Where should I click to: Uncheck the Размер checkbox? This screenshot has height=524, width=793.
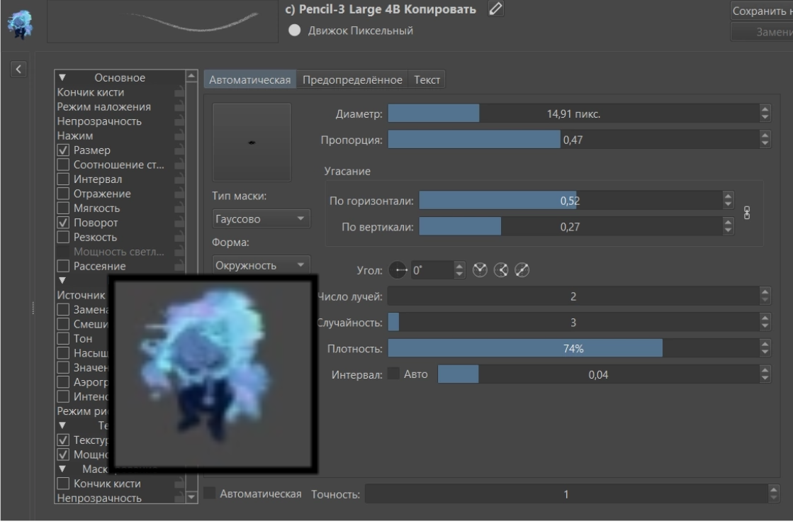coord(63,150)
